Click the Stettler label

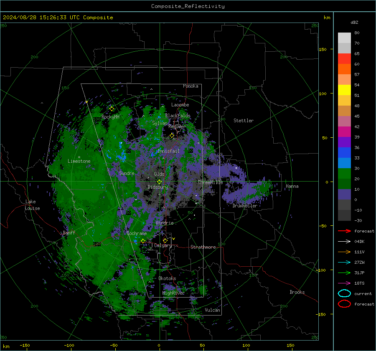pyautogui.click(x=244, y=121)
